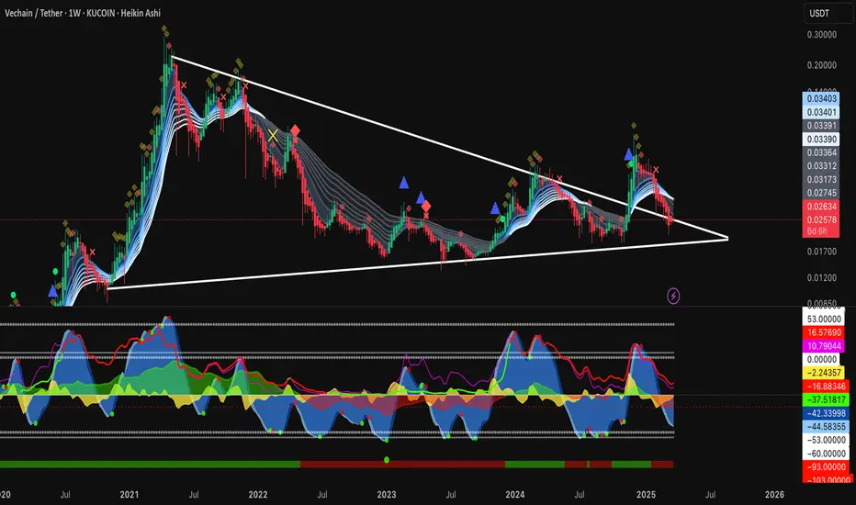Click the 0.03391 price label

click(x=821, y=126)
